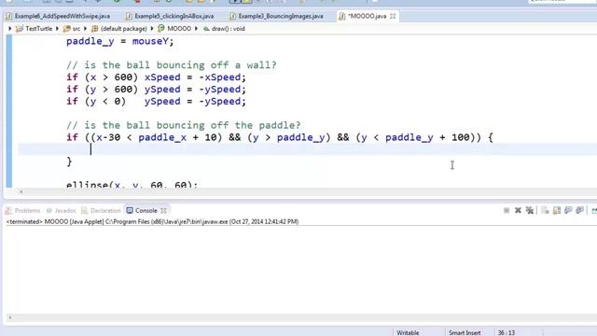The width and height of the screenshot is (597, 336).
Task: Click the package icon before (default package)
Action: tap(94, 29)
